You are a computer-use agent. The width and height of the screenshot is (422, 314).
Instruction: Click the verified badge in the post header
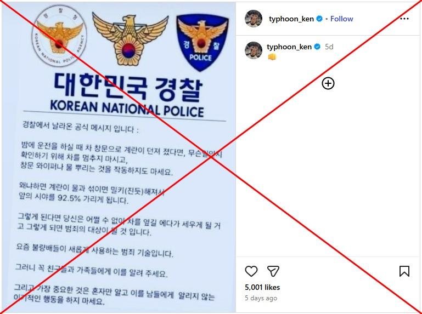click(319, 19)
